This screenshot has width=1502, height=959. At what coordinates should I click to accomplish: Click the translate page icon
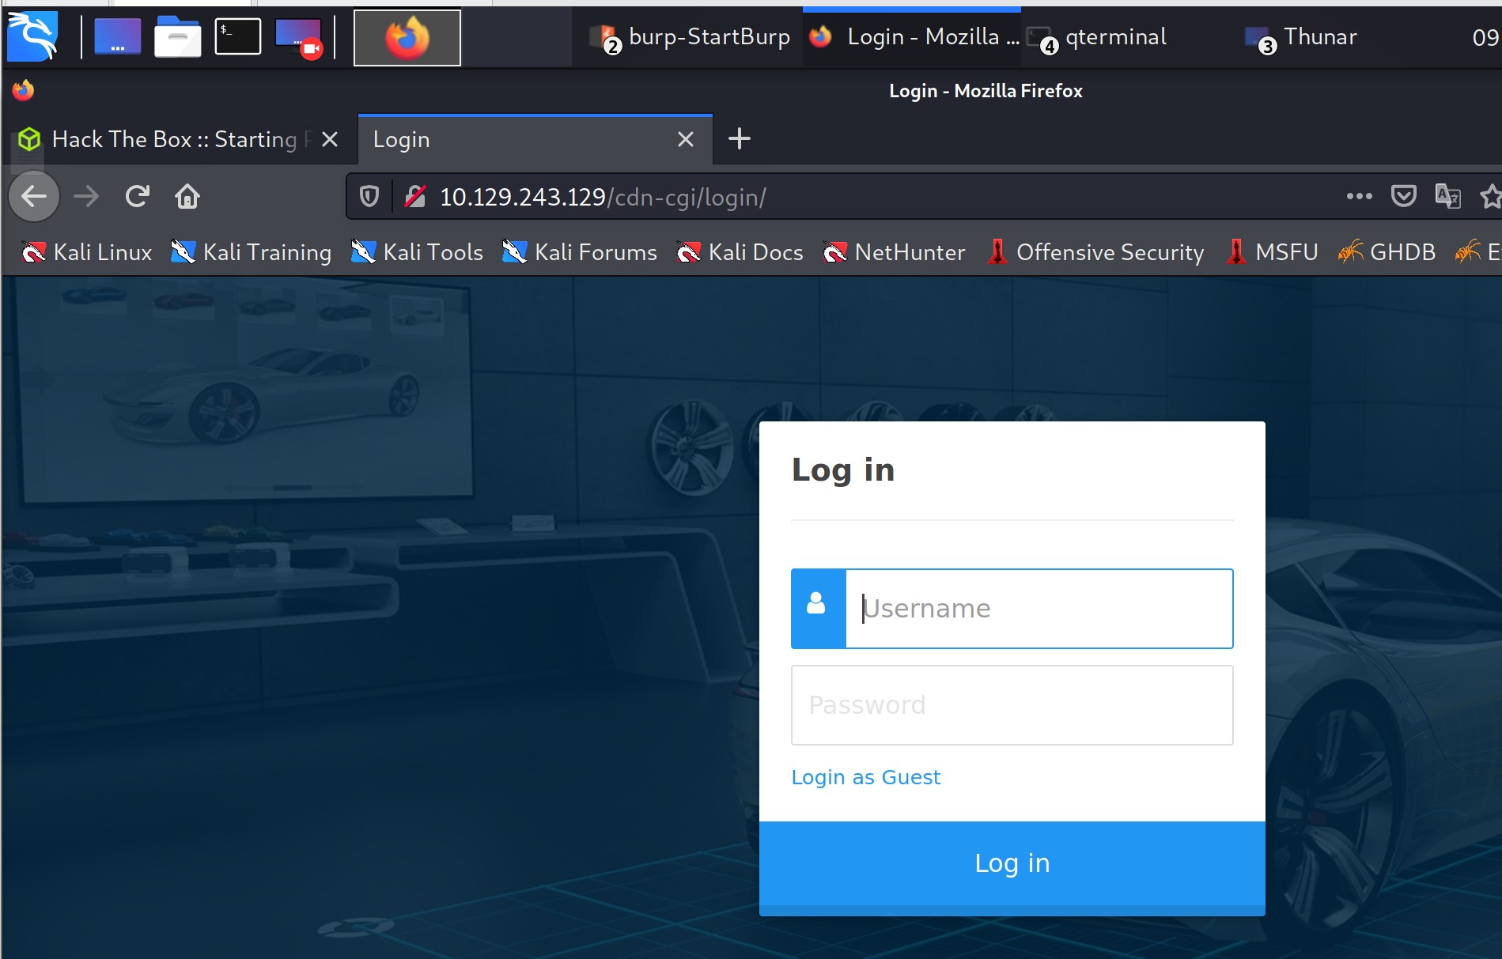tap(1447, 196)
